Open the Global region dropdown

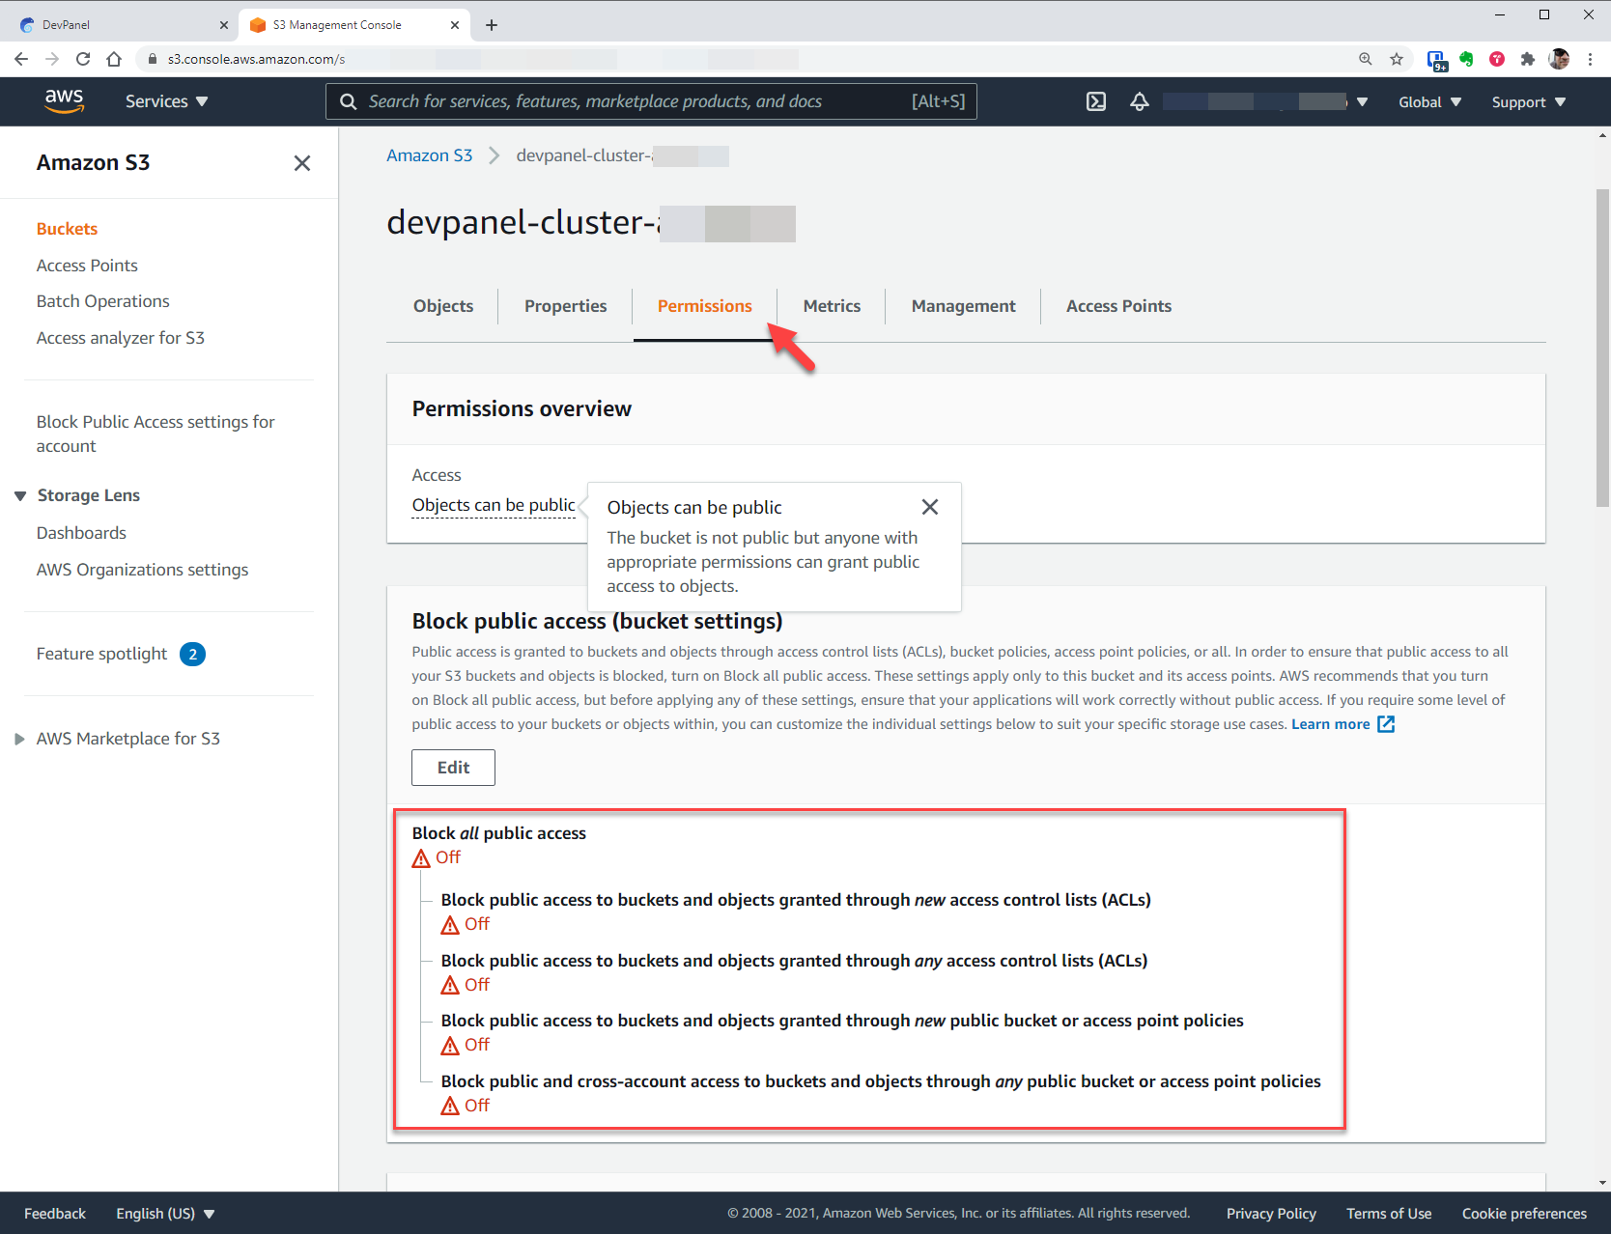[x=1429, y=102]
